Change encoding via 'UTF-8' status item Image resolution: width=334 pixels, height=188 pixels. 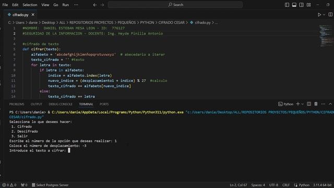coord(273,185)
